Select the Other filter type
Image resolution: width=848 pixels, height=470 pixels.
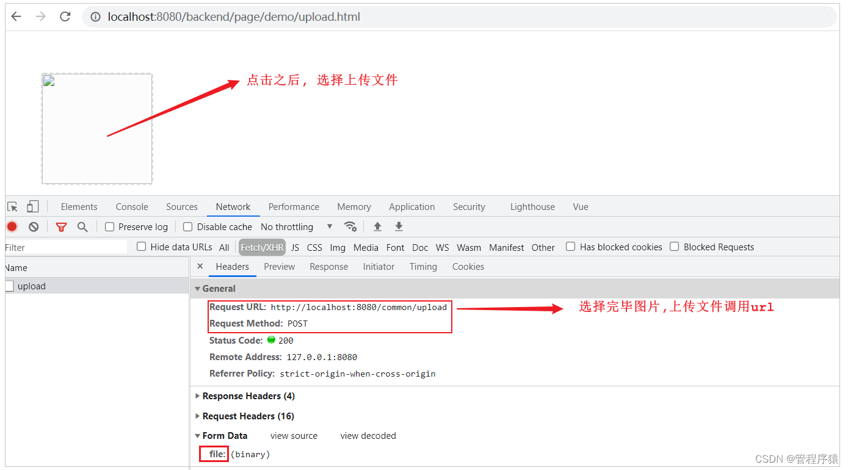543,247
